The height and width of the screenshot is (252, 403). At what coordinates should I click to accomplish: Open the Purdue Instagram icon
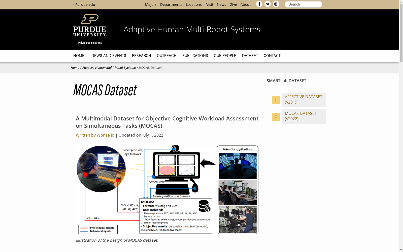click(276, 4)
